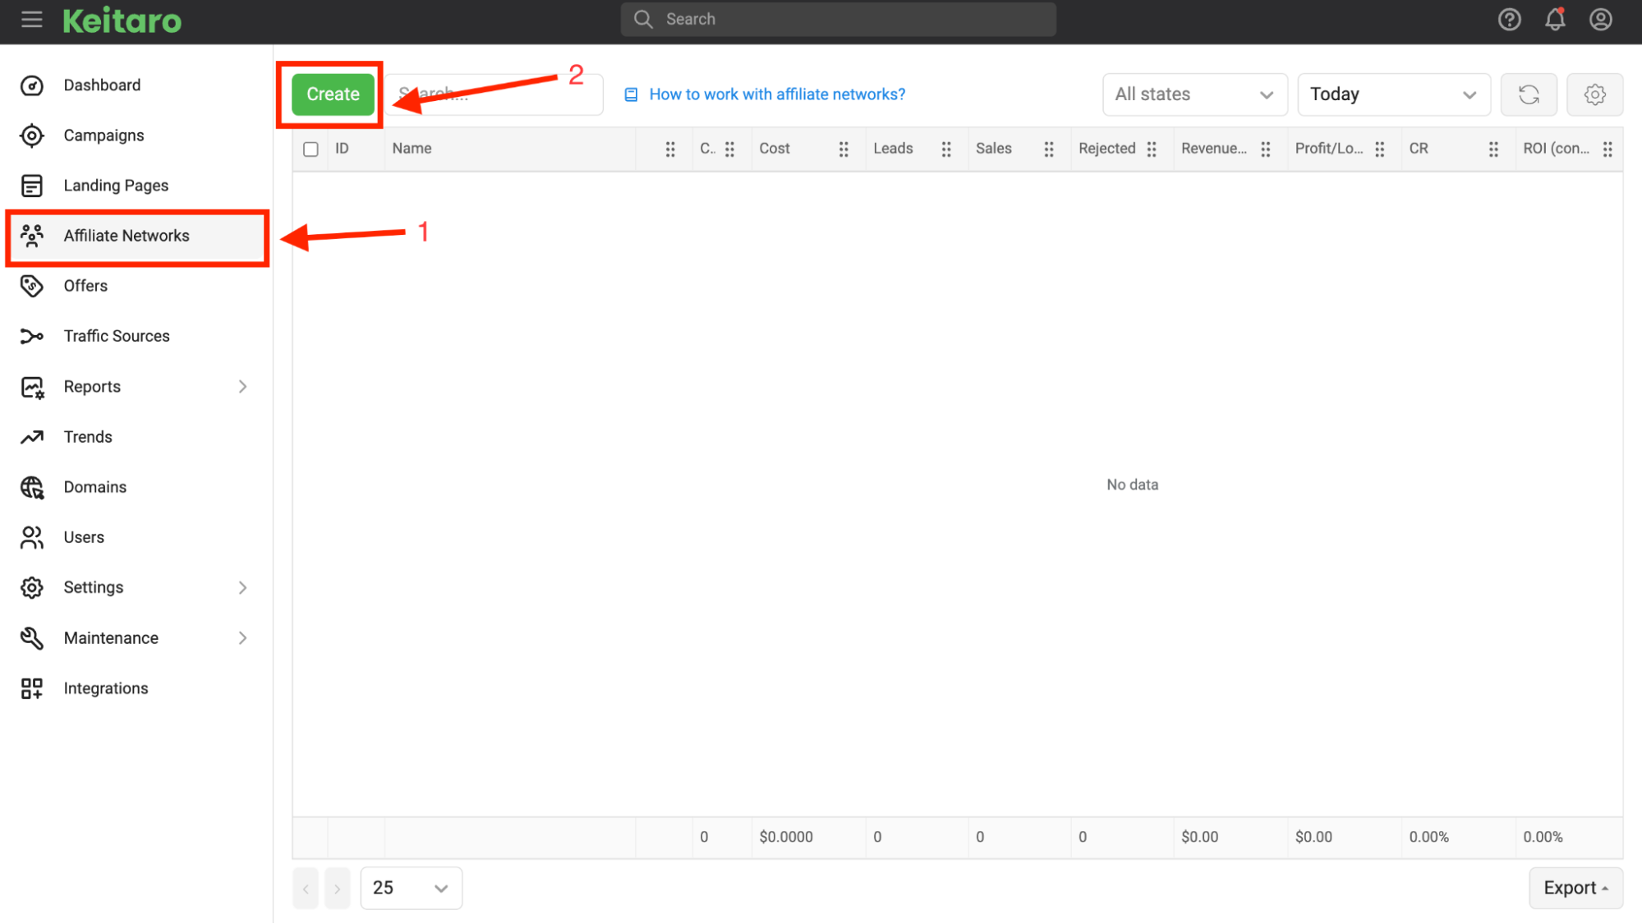Open the Today date range dropdown
This screenshot has height=924, width=1642.
point(1394,94)
